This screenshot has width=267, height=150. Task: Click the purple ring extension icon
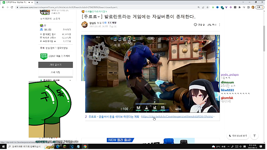[231, 7]
